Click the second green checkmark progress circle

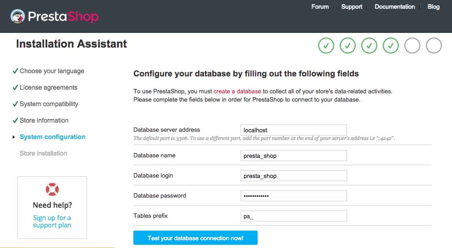point(347,46)
